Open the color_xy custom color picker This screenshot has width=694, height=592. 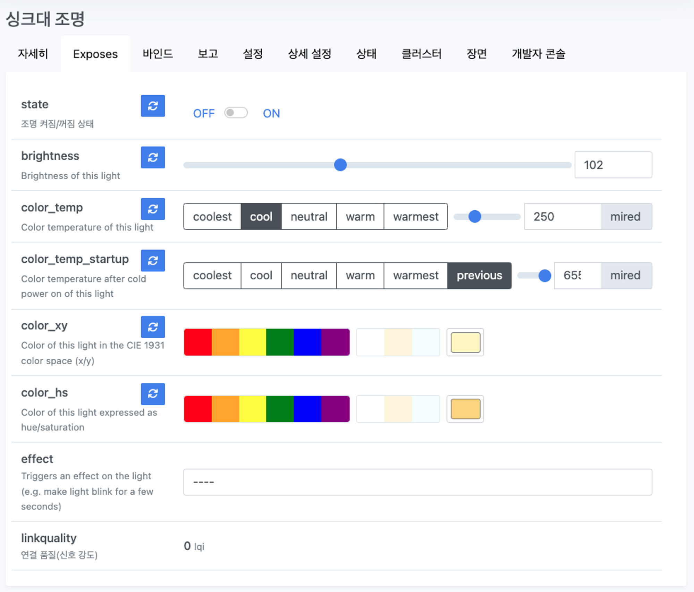[465, 342]
